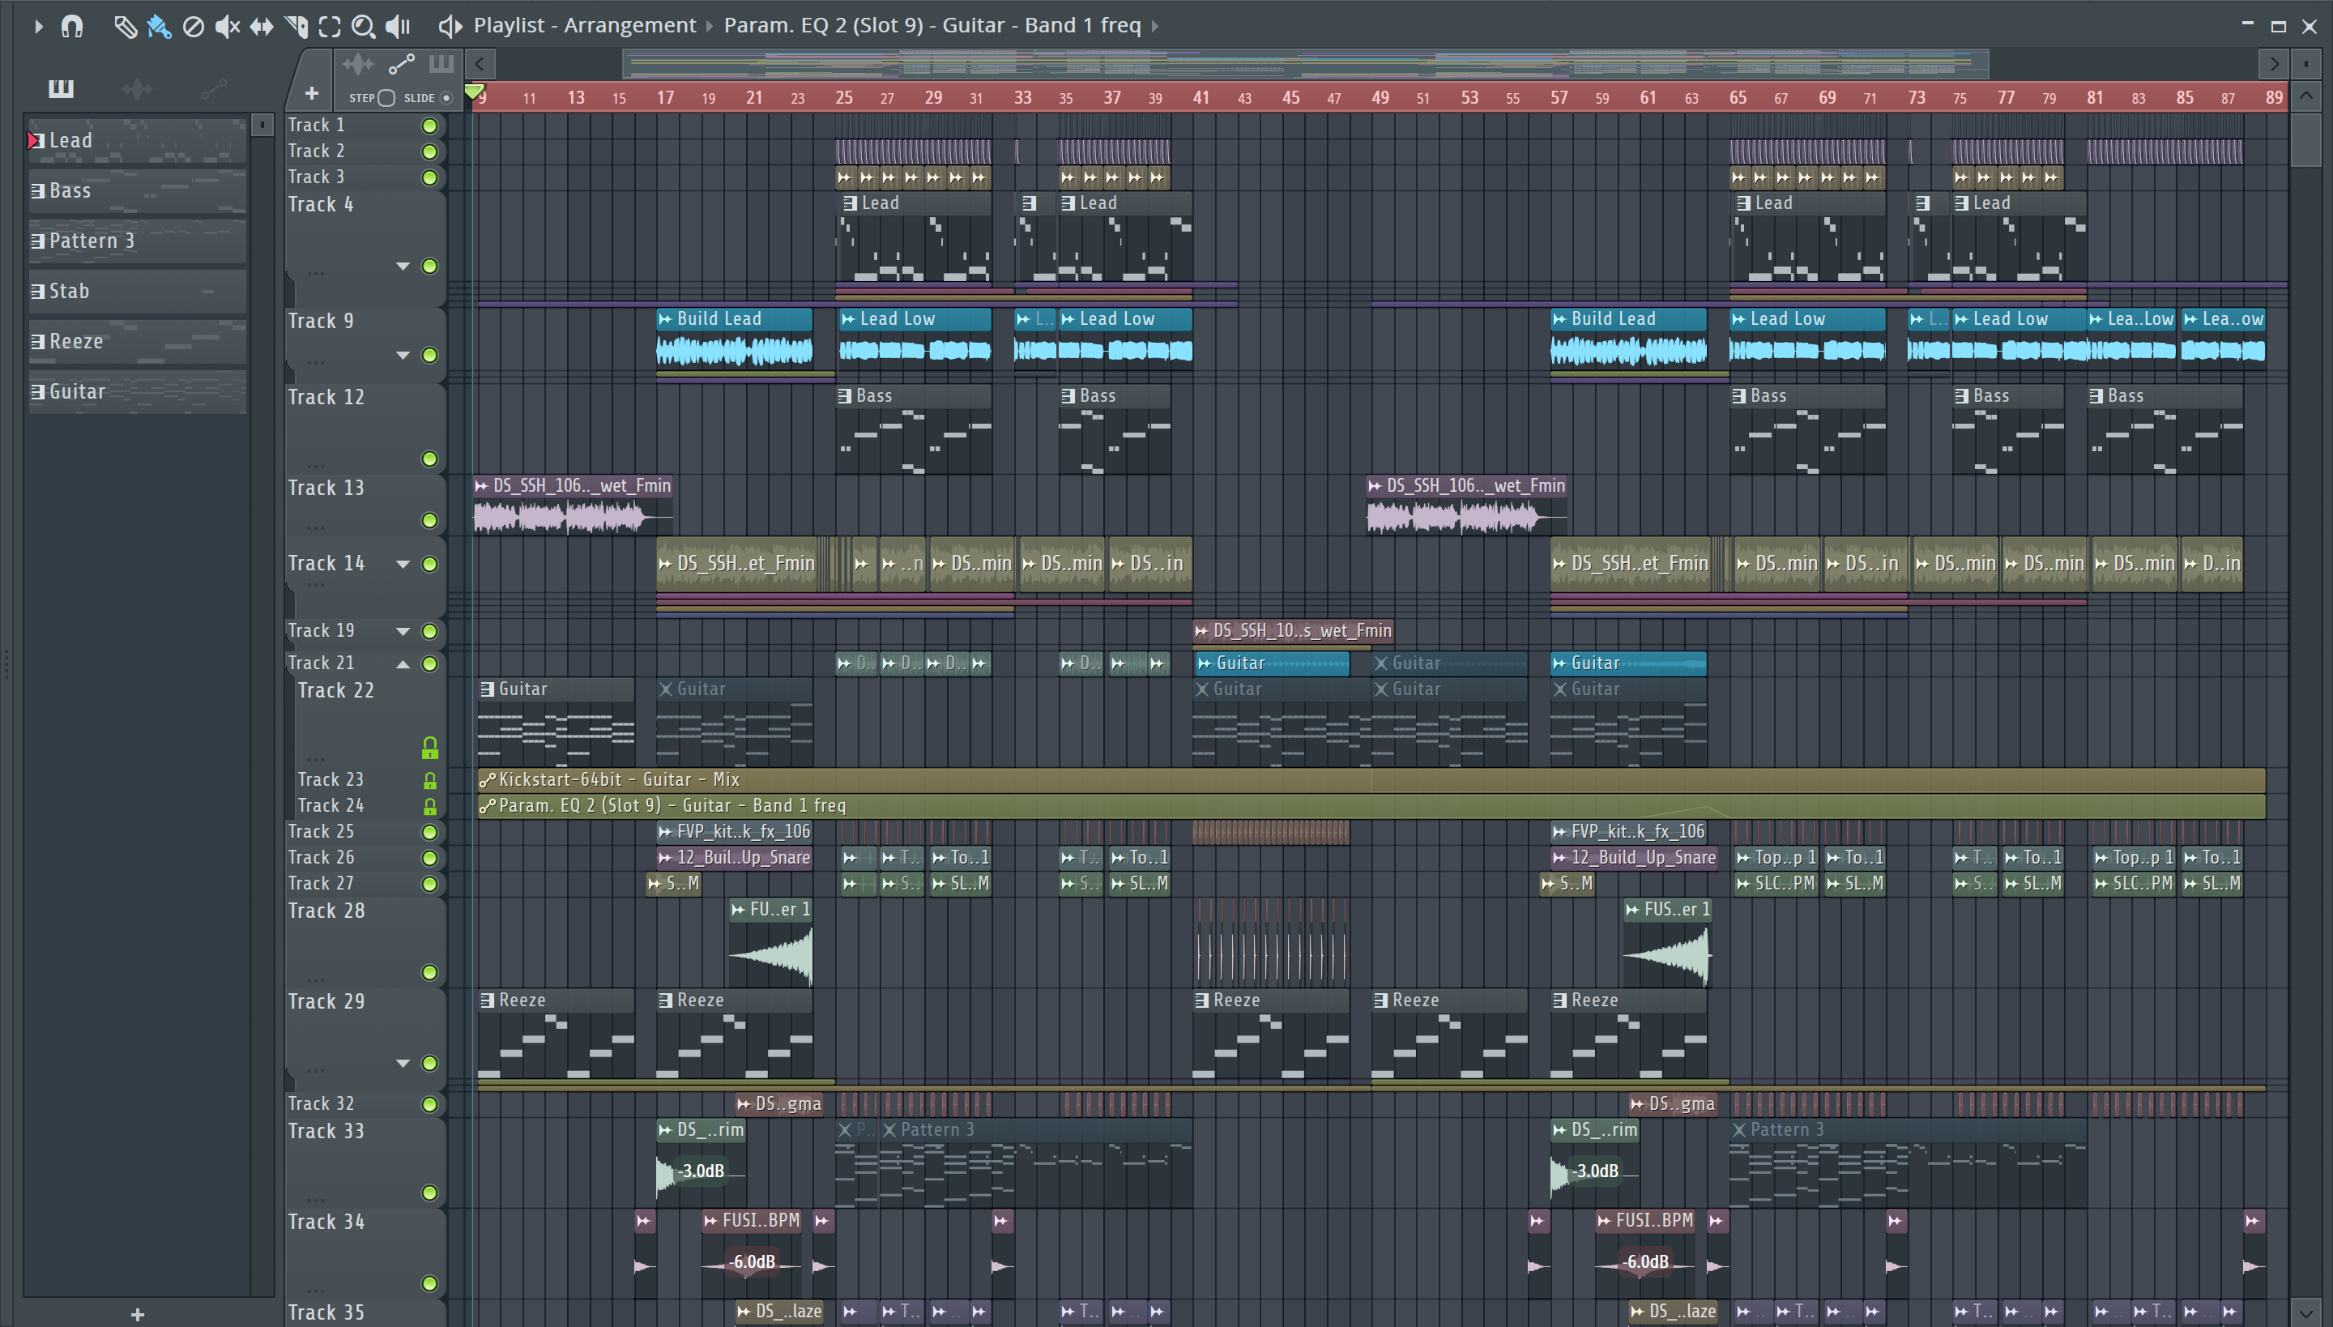
Task: Expand the Track 9 group arrow
Action: [403, 356]
